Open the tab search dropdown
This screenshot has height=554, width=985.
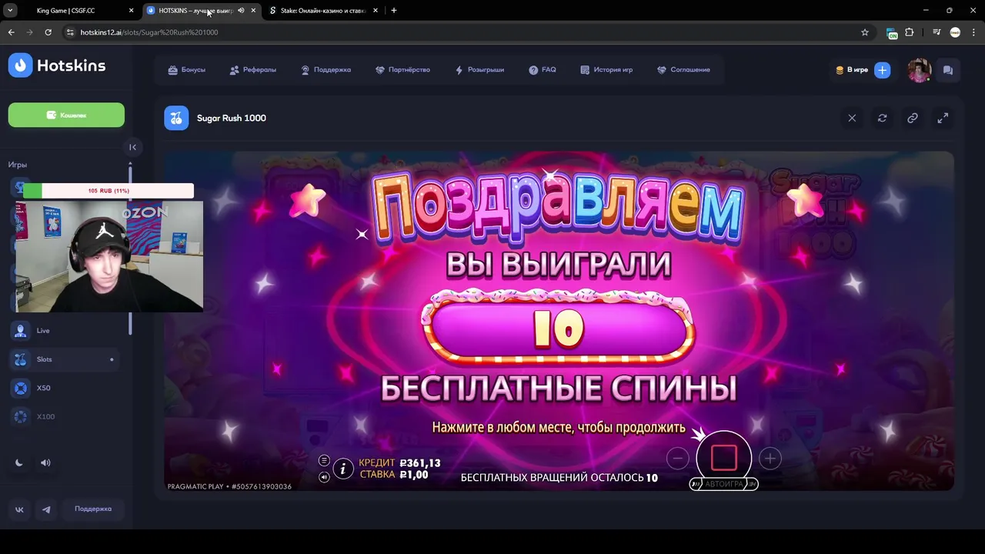click(10, 11)
